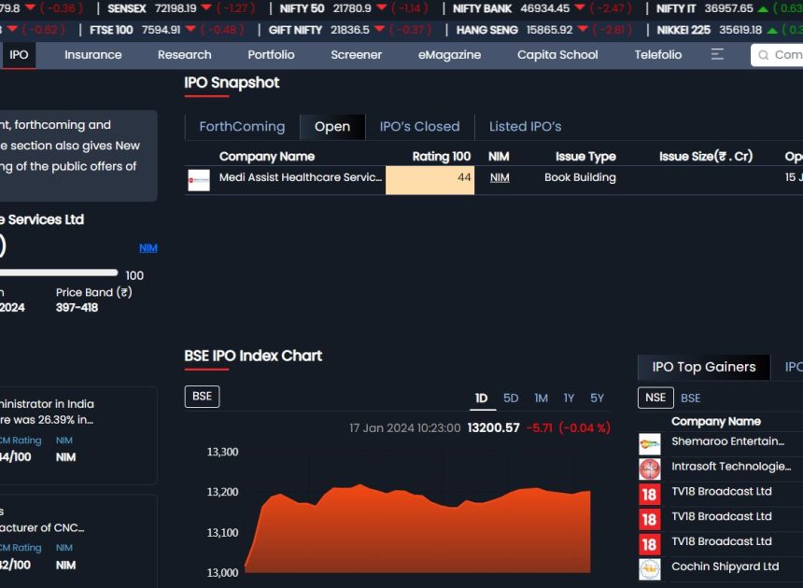This screenshot has height=588, width=803.
Task: Open the Research menu
Action: tap(184, 55)
